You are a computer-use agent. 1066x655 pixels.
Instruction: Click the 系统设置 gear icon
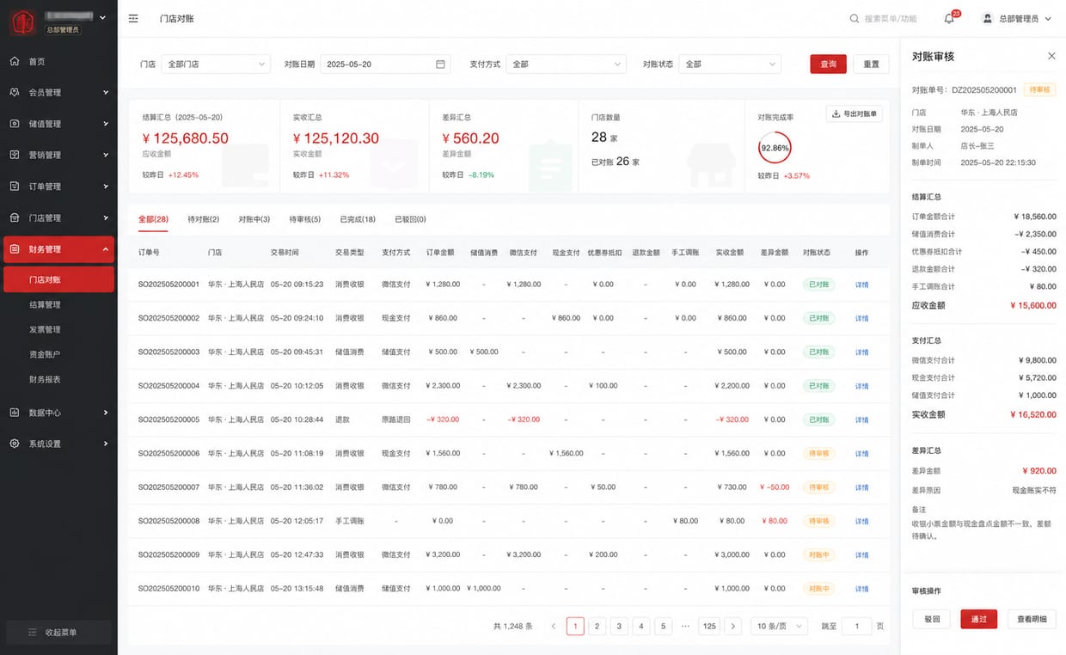tap(15, 444)
